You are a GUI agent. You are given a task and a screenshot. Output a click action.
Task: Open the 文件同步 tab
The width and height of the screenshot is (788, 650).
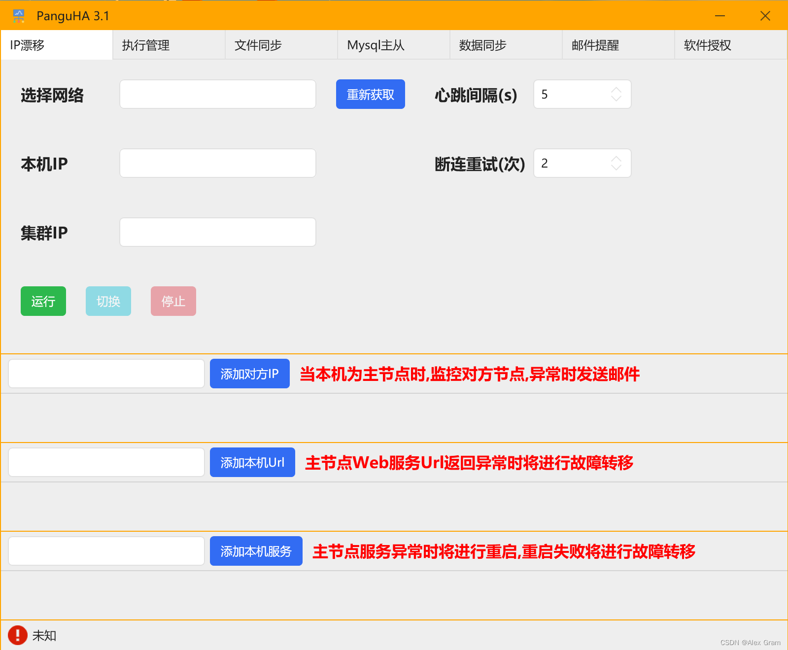(281, 45)
